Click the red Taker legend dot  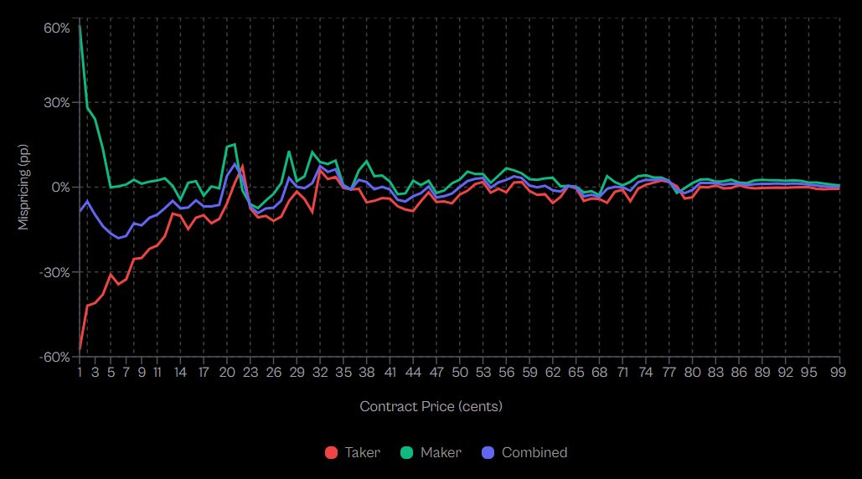[x=332, y=453]
